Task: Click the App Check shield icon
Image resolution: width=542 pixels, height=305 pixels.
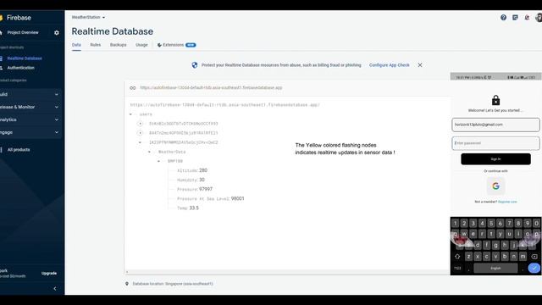Action: 195,65
